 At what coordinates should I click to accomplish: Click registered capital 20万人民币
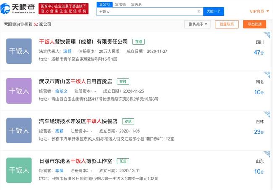pyautogui.click(x=109, y=52)
